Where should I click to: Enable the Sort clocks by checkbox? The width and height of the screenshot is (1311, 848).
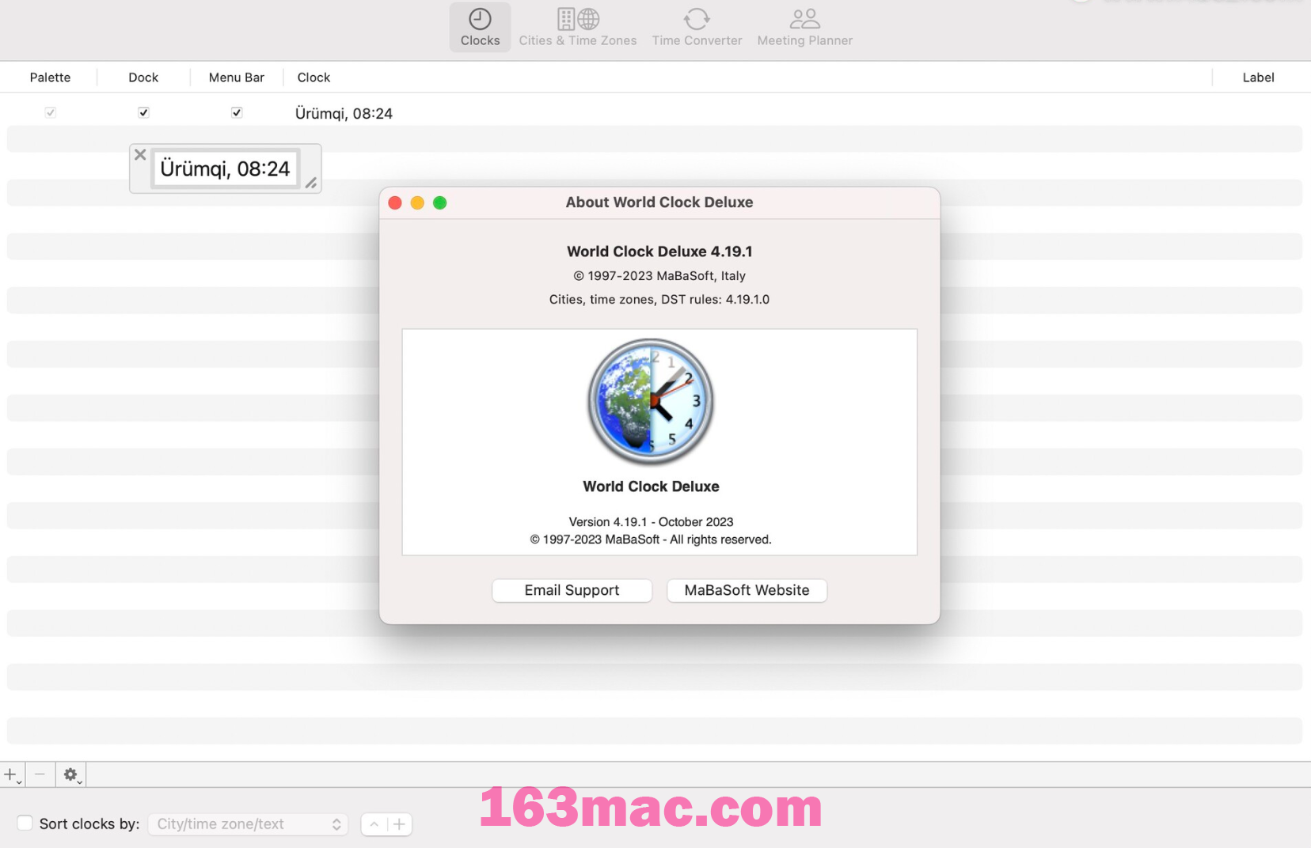pos(25,823)
